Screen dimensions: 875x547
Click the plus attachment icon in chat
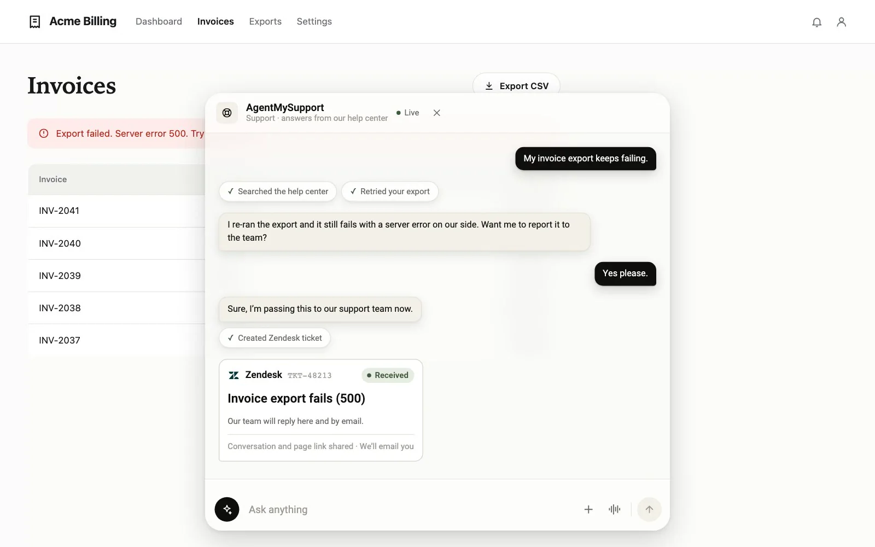(x=588, y=509)
